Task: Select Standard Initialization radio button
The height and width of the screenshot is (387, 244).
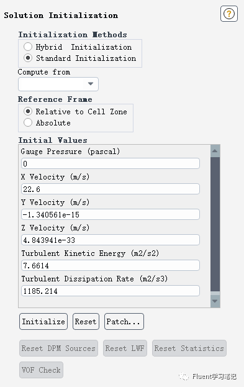Action: click(x=28, y=58)
